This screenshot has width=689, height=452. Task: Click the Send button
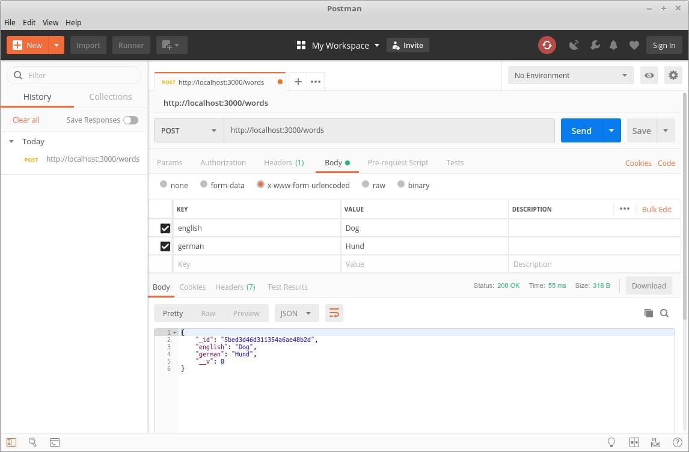pyautogui.click(x=581, y=130)
